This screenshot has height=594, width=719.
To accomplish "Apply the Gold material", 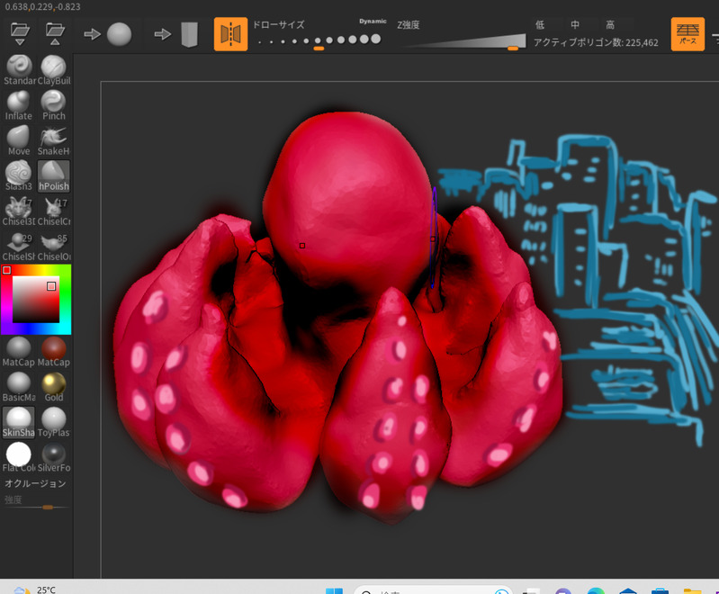I will 54,383.
